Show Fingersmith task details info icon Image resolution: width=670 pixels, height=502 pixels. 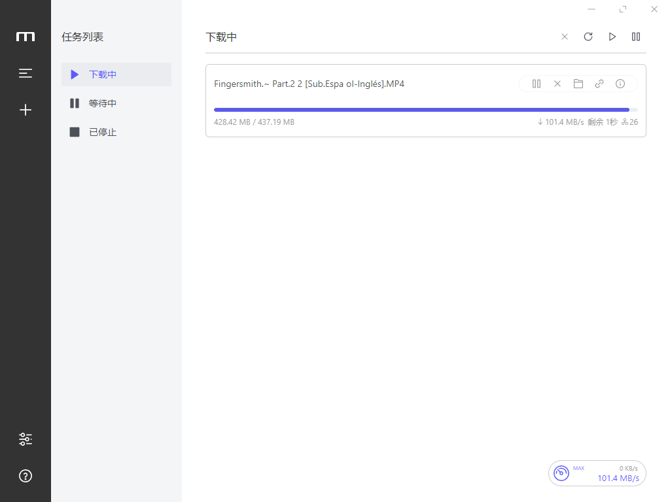coord(620,84)
